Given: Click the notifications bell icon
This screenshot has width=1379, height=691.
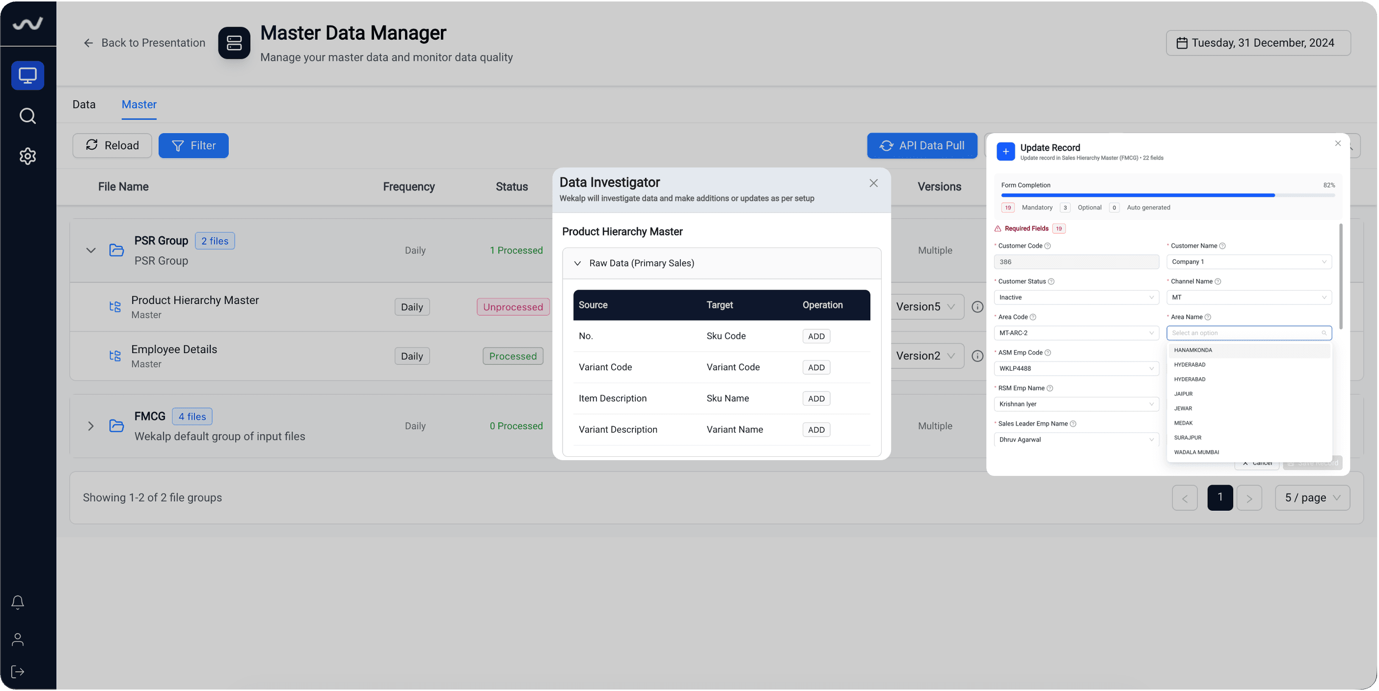Looking at the screenshot, I should coord(18,602).
